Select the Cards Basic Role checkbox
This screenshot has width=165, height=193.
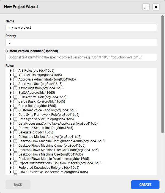coord(15,101)
